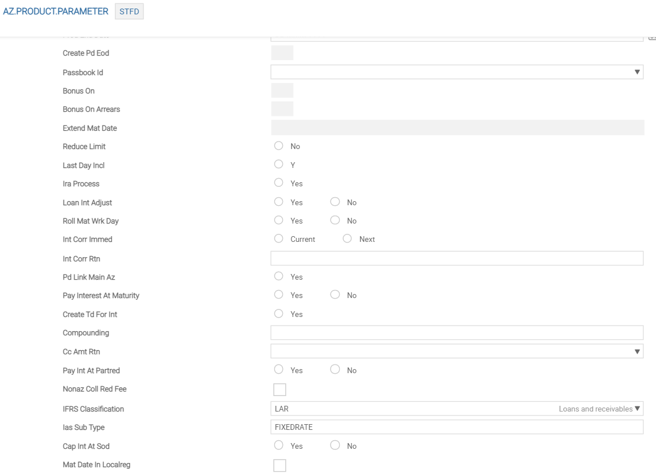Enable the Mat Date In Localreg checkbox
Image resolution: width=656 pixels, height=474 pixels.
click(x=280, y=465)
